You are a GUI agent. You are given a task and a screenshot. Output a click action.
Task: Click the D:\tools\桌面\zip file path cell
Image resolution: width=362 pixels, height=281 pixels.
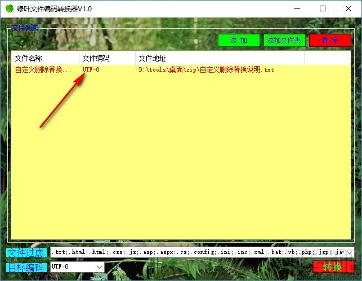point(207,69)
